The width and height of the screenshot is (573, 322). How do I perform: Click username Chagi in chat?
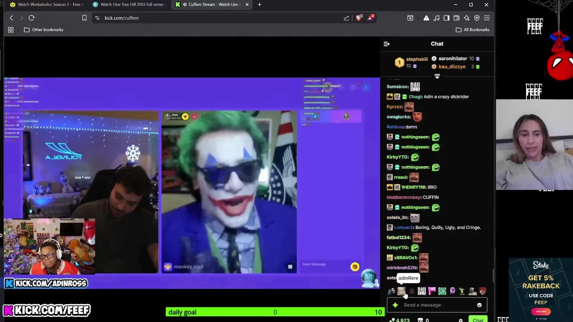415,97
